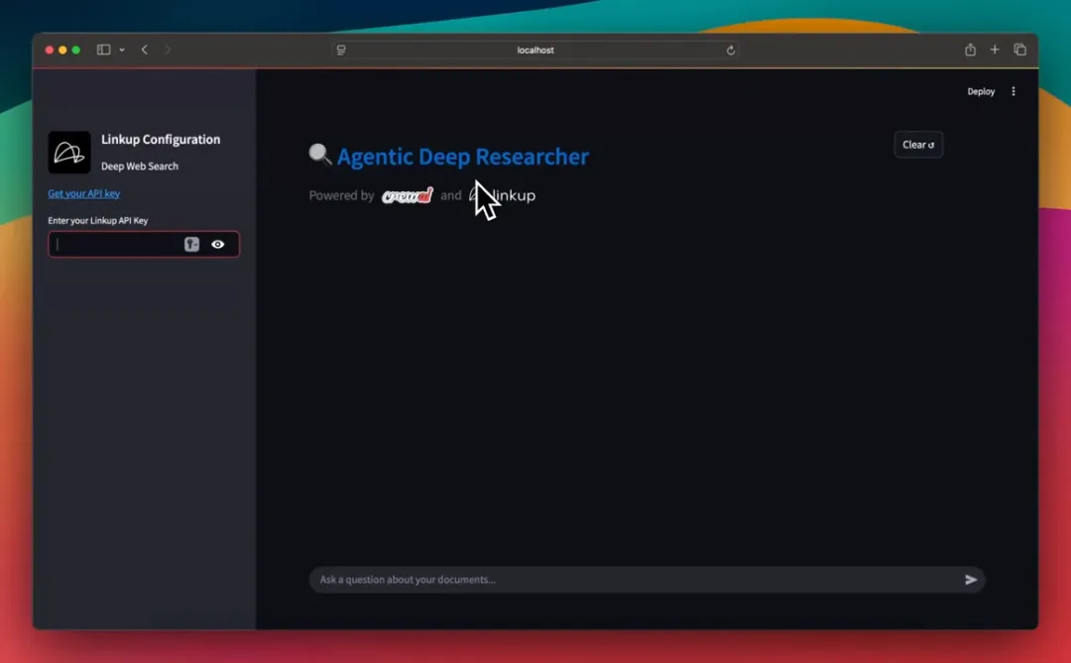Click the Powered by text
This screenshot has height=663, width=1071.
point(341,196)
